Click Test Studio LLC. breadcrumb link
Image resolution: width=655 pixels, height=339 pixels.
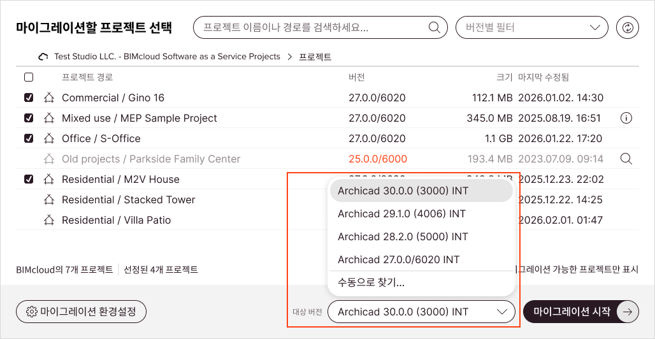167,57
